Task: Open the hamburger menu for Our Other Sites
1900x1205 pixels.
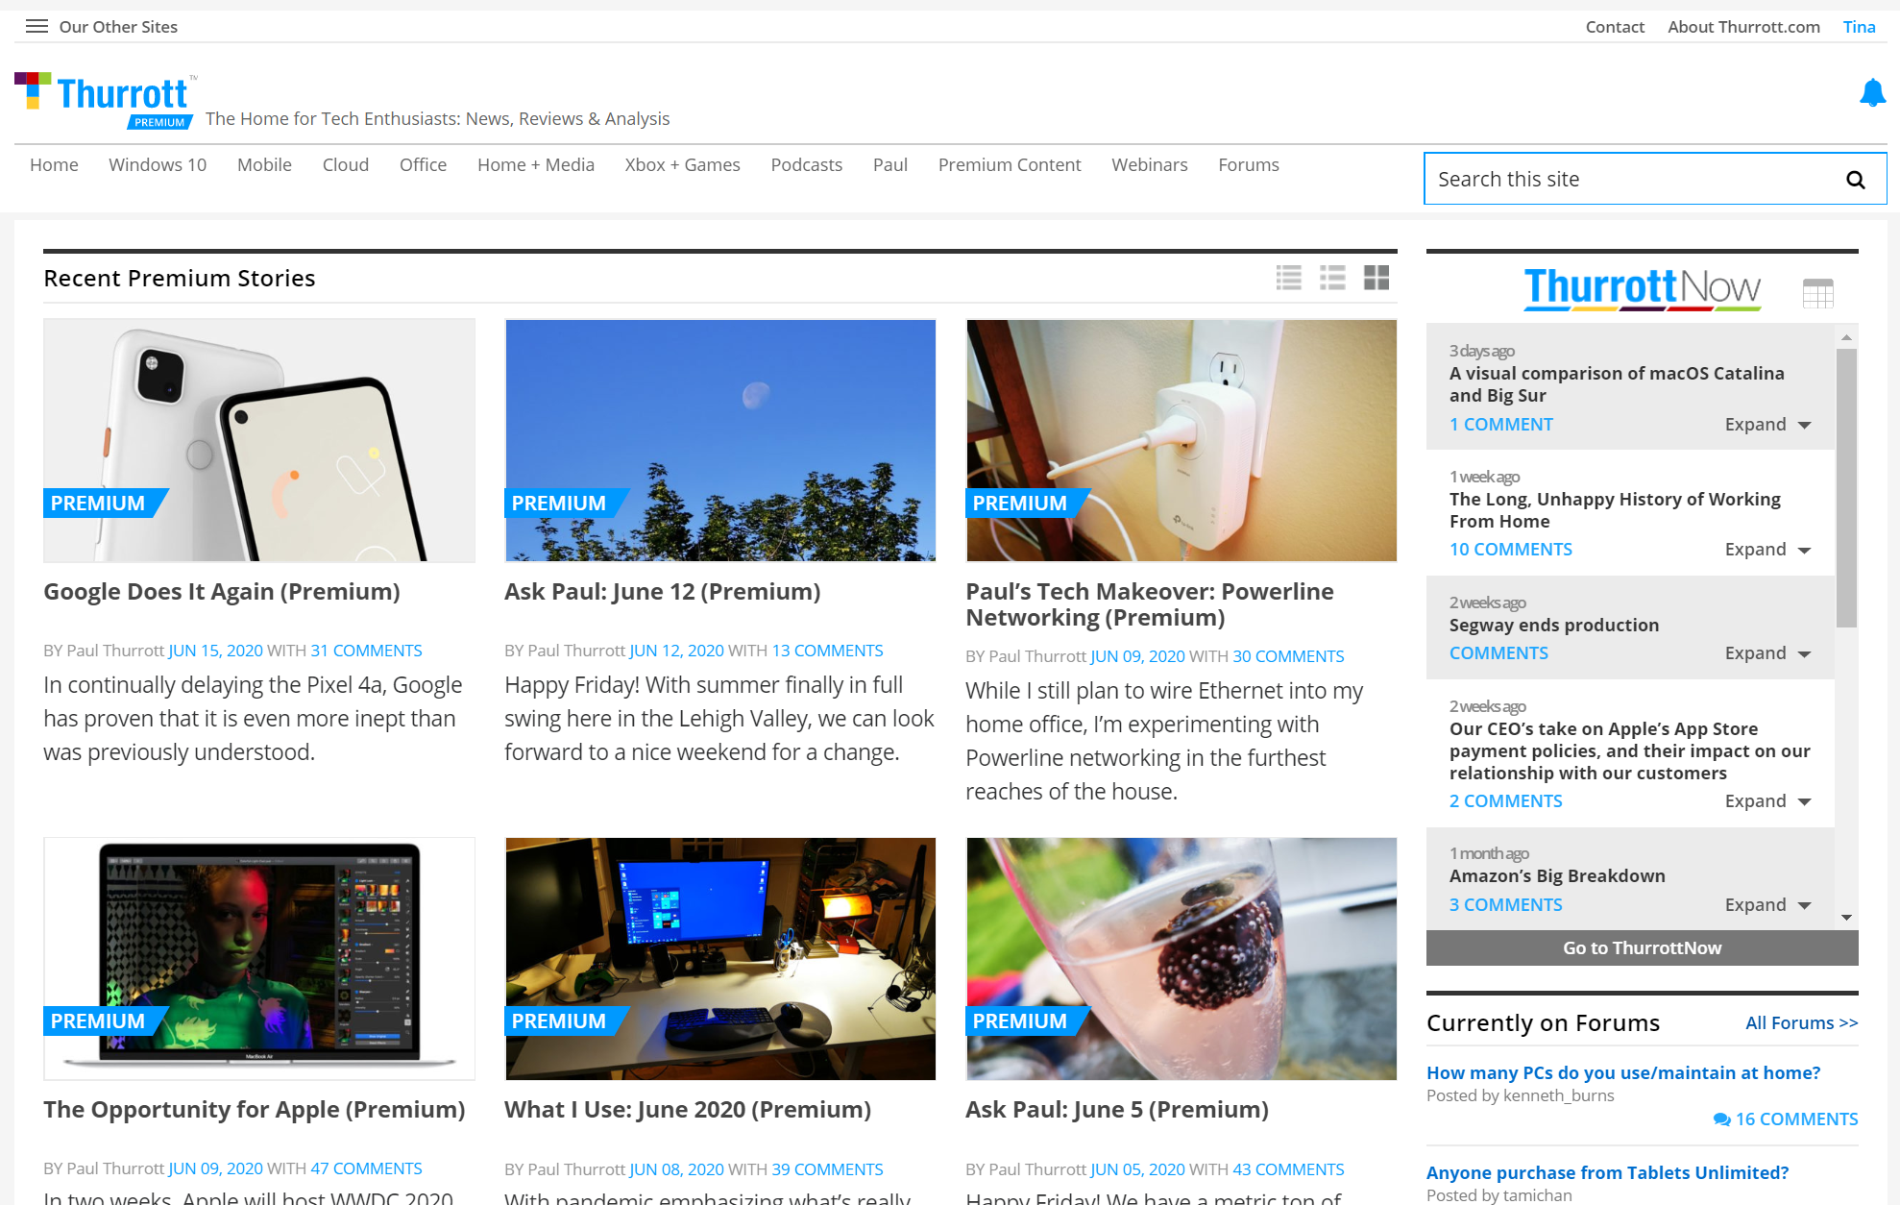Action: 37,26
